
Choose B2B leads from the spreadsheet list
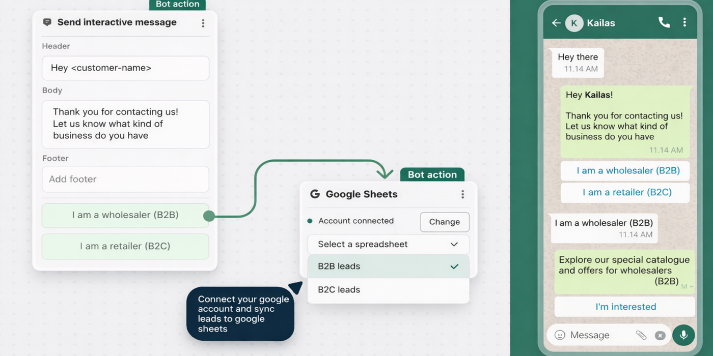[388, 266]
